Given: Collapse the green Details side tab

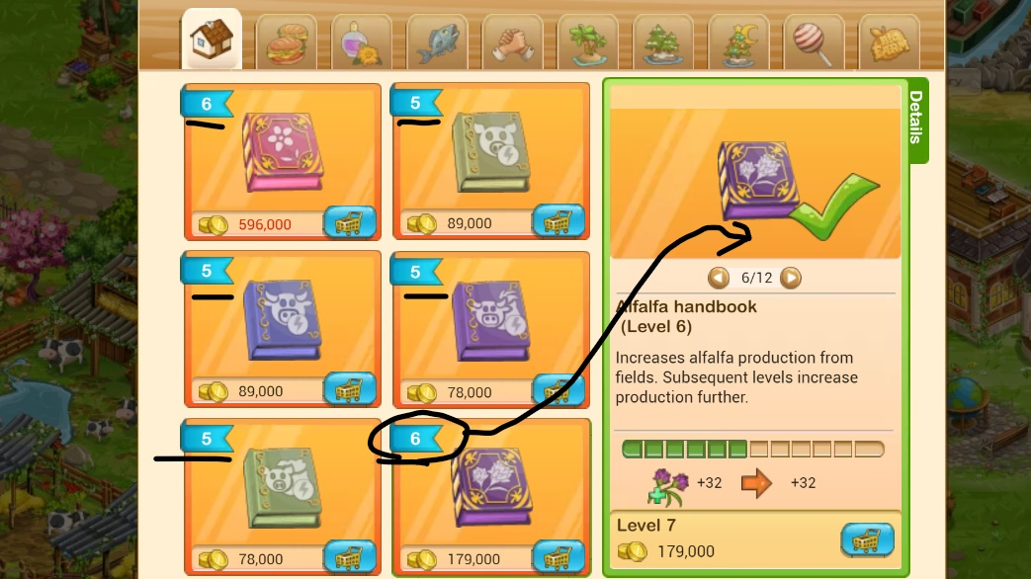Looking at the screenshot, I should click(x=917, y=121).
